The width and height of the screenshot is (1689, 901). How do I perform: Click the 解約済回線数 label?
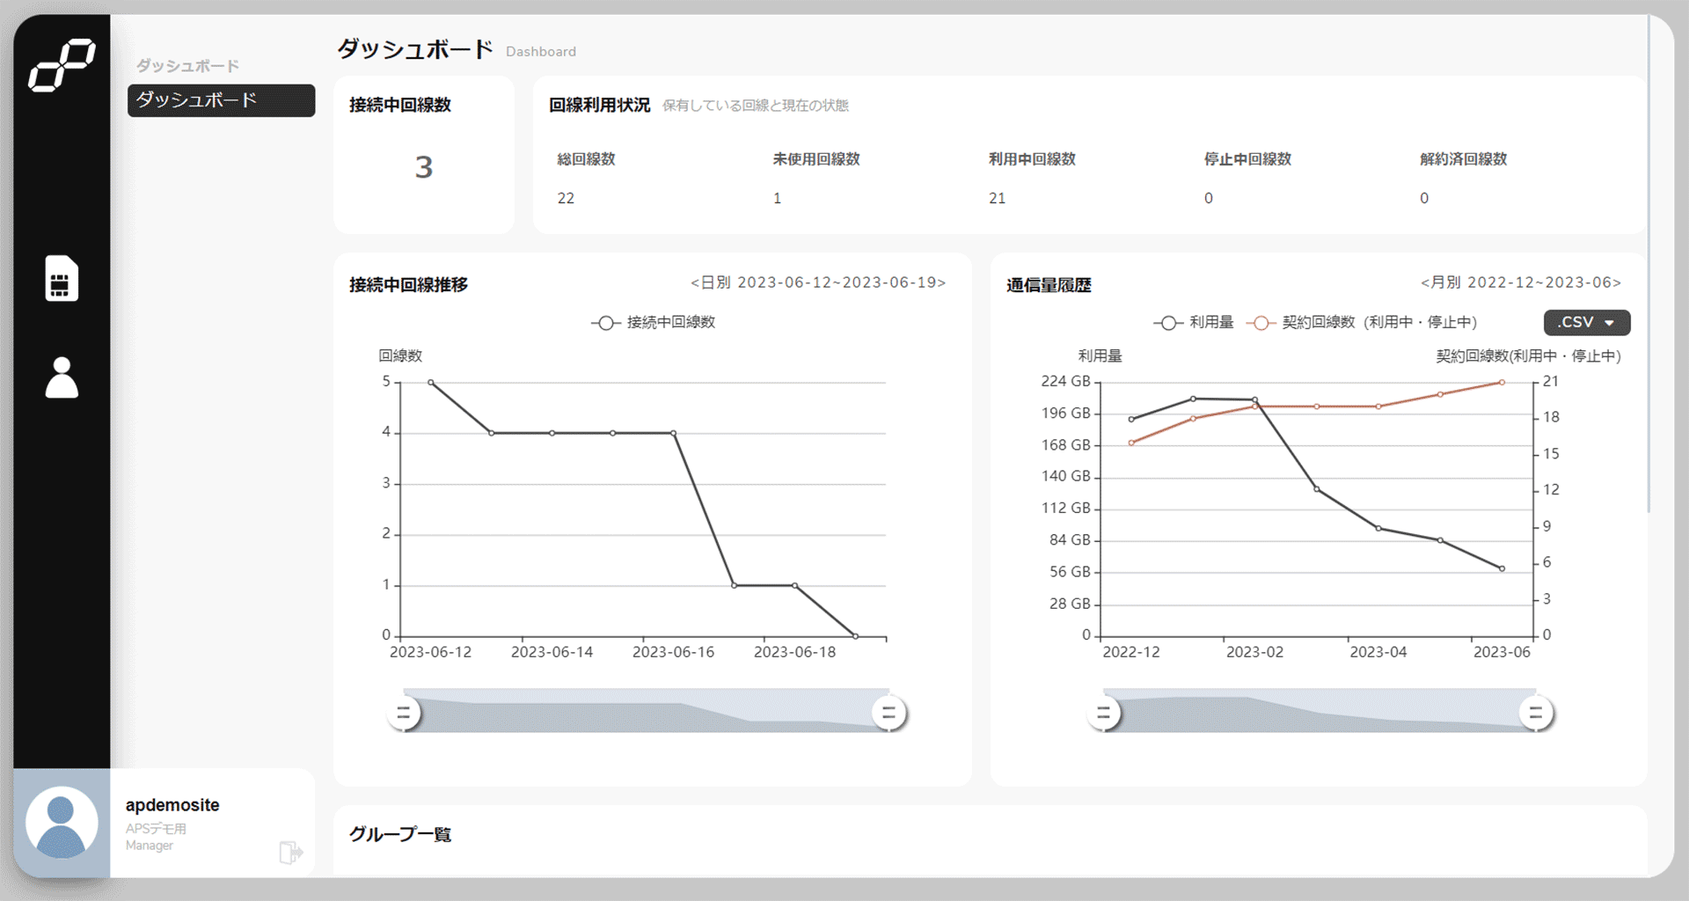point(1463,159)
